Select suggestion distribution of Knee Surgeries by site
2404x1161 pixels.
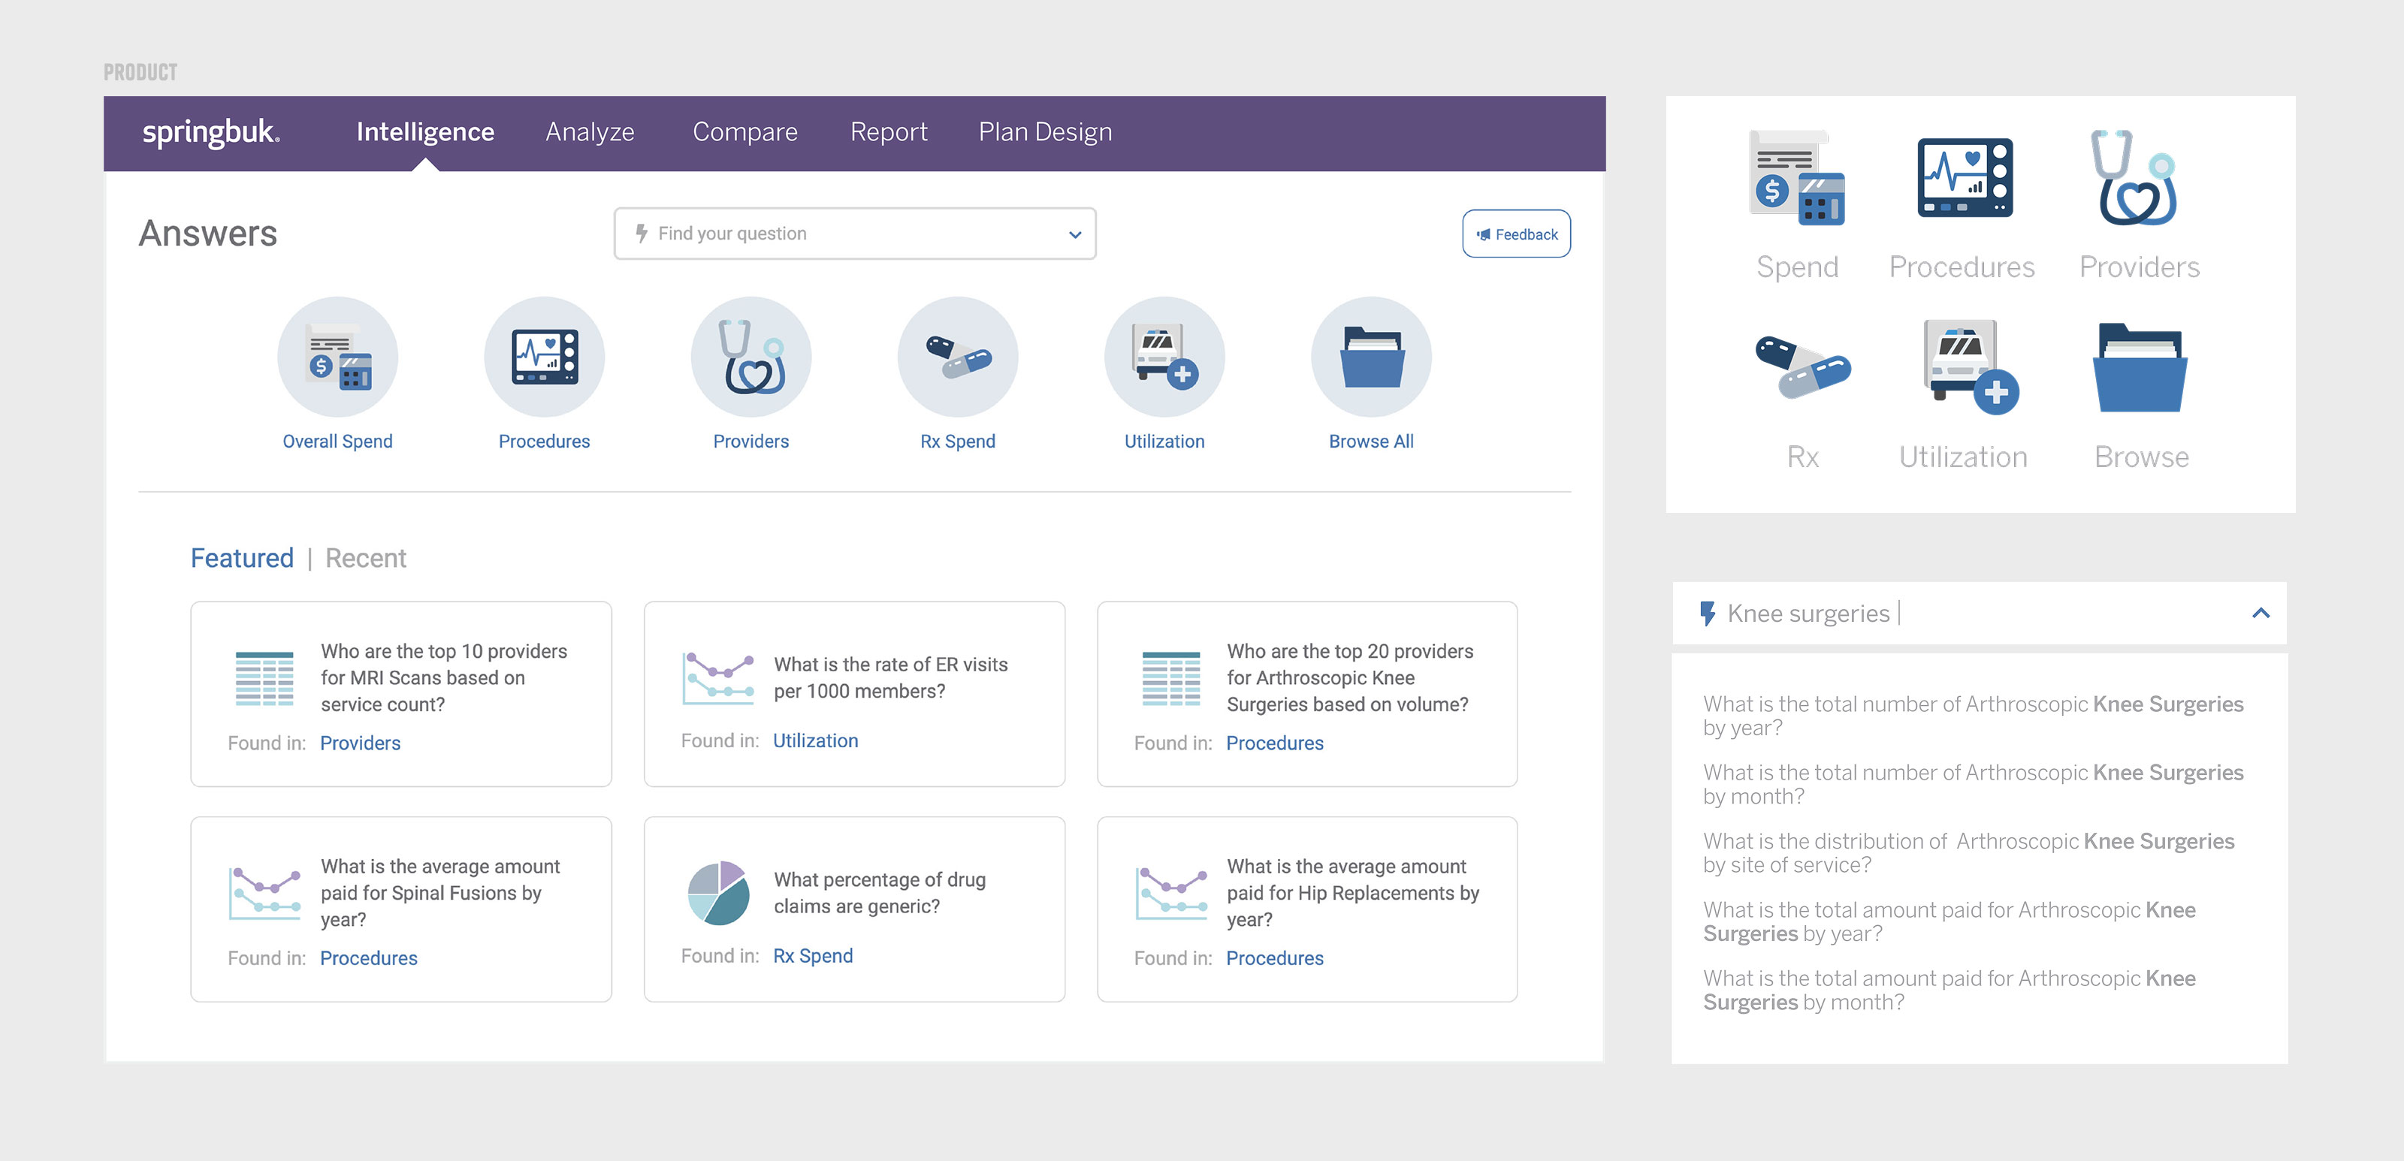[x=1968, y=853]
